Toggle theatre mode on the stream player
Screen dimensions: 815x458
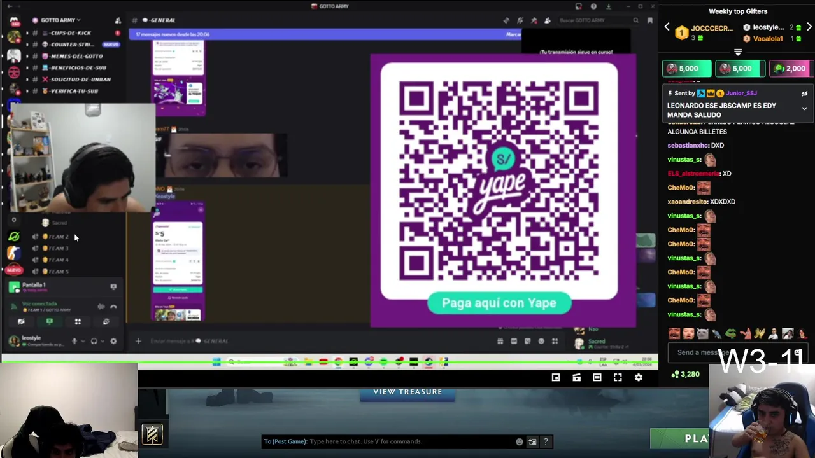pos(597,378)
